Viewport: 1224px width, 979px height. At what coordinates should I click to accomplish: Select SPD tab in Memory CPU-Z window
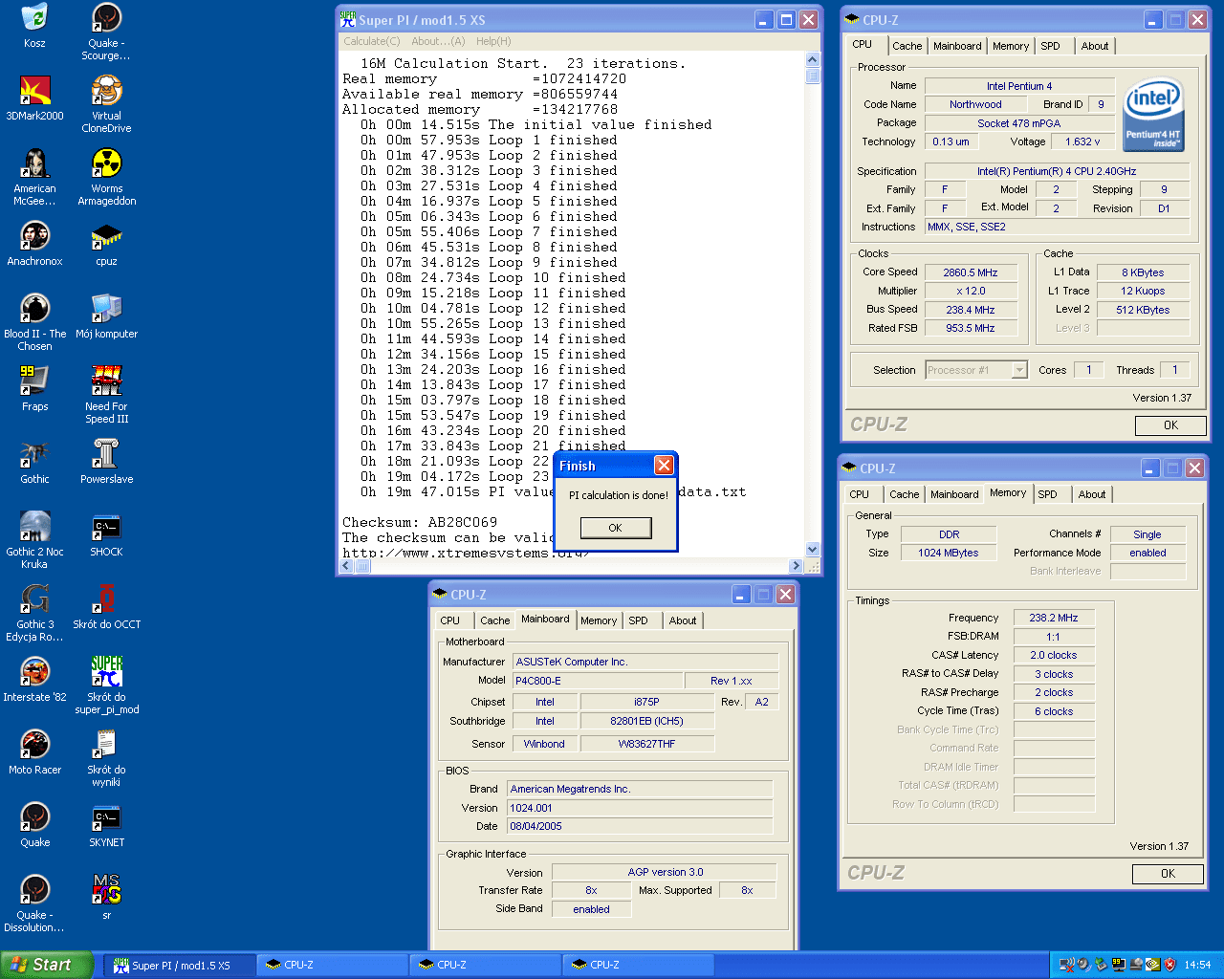point(1048,494)
